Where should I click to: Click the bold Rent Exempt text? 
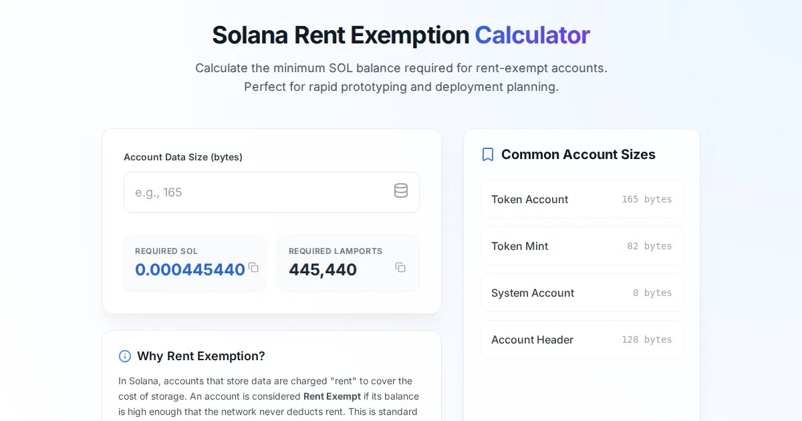[332, 396]
